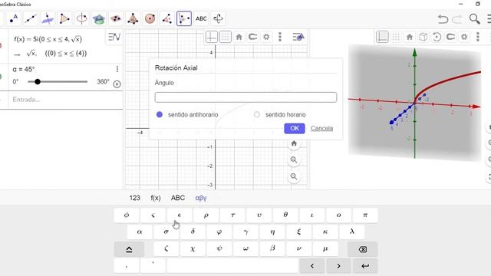Image resolution: width=491 pixels, height=276 pixels.
Task: Toggle the keyboard shift key
Action: pyautogui.click(x=129, y=249)
